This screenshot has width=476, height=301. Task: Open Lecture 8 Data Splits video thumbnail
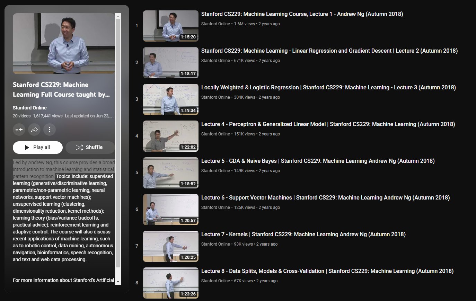pos(171,283)
